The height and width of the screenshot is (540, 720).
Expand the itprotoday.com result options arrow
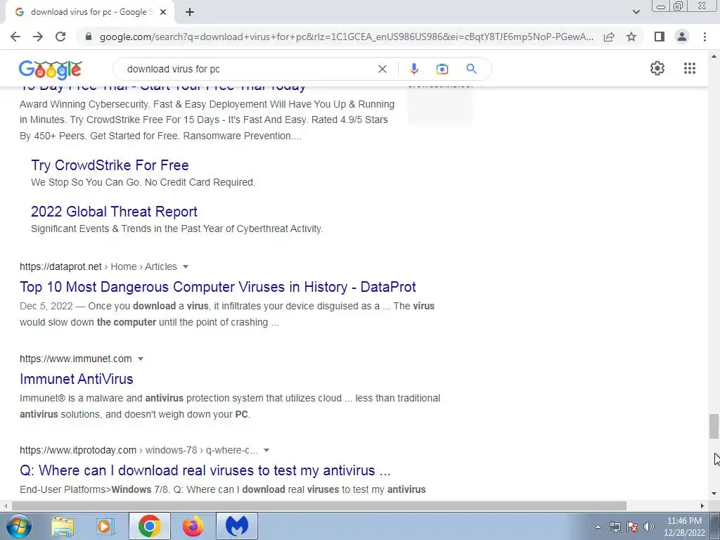266,451
